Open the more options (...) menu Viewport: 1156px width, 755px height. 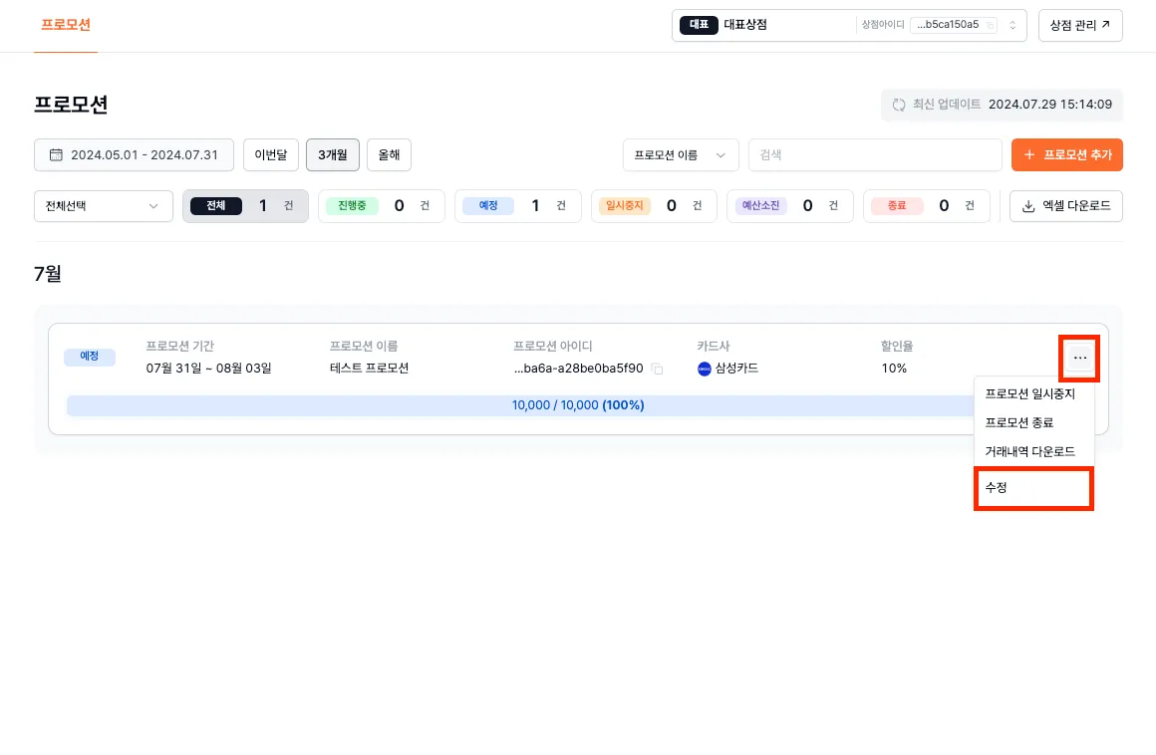coord(1079,358)
